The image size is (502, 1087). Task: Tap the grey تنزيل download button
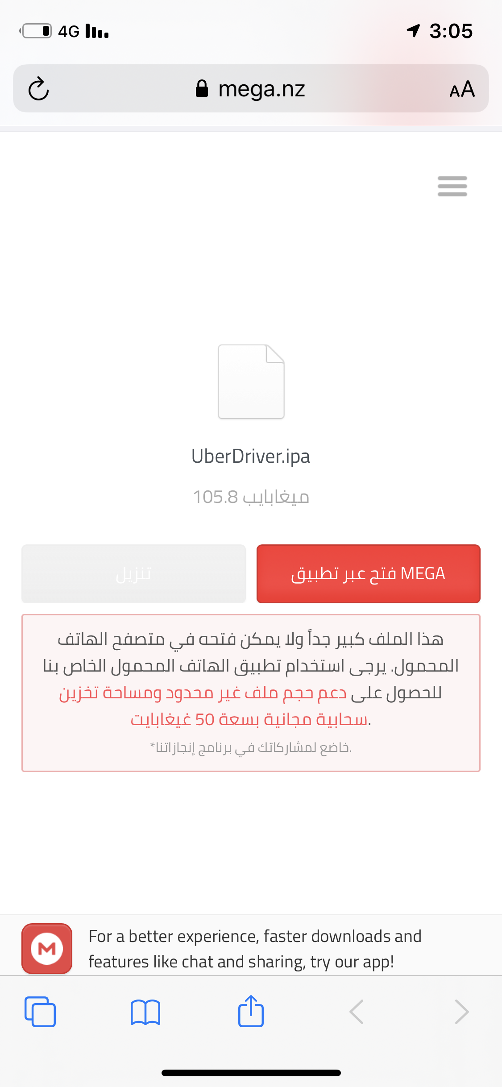point(133,573)
